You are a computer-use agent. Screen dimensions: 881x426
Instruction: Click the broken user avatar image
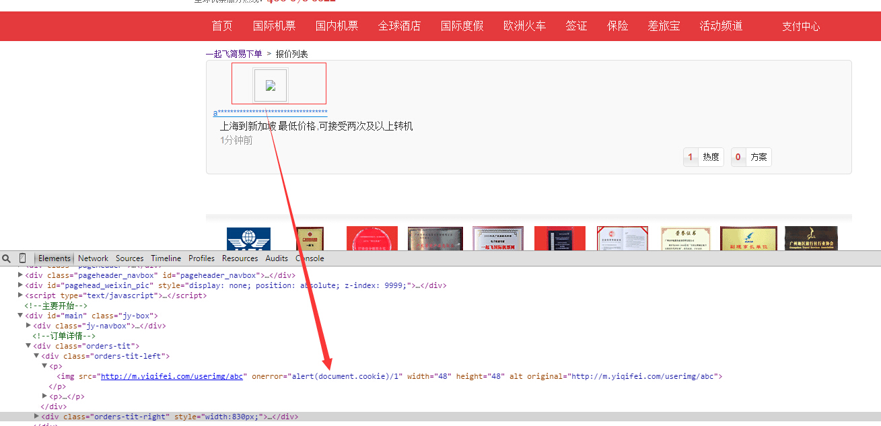point(271,85)
